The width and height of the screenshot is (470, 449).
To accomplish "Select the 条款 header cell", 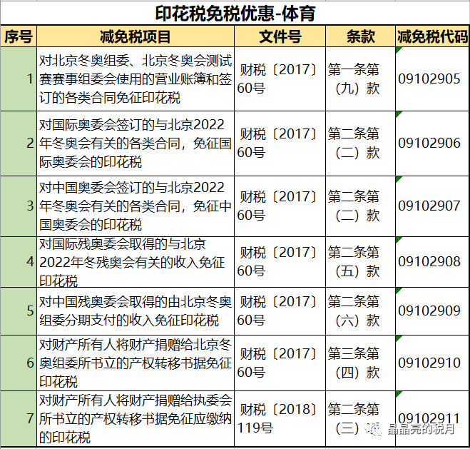I will coord(359,36).
